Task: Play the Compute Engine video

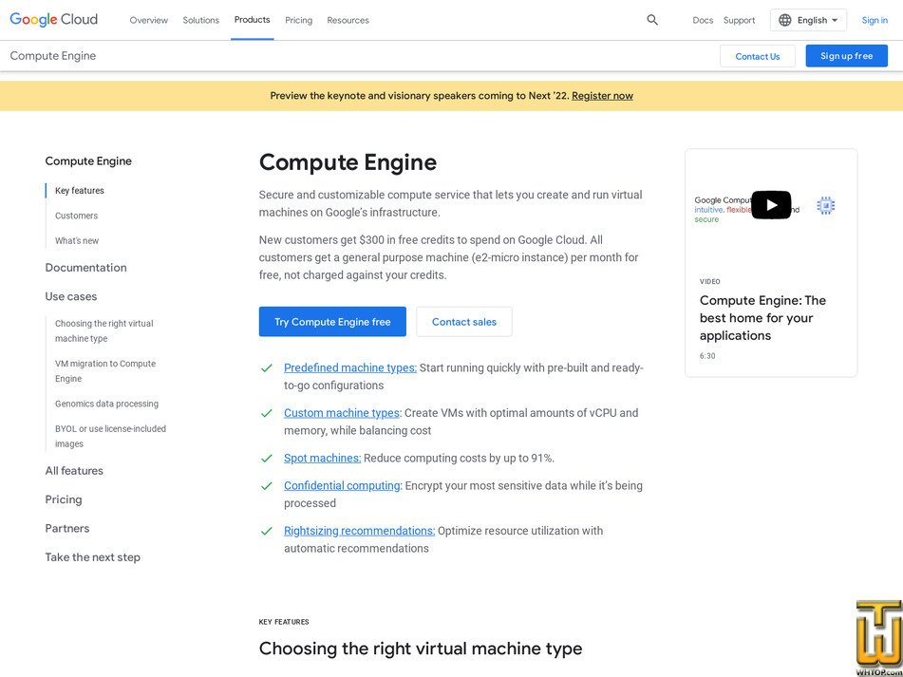Action: (x=771, y=204)
